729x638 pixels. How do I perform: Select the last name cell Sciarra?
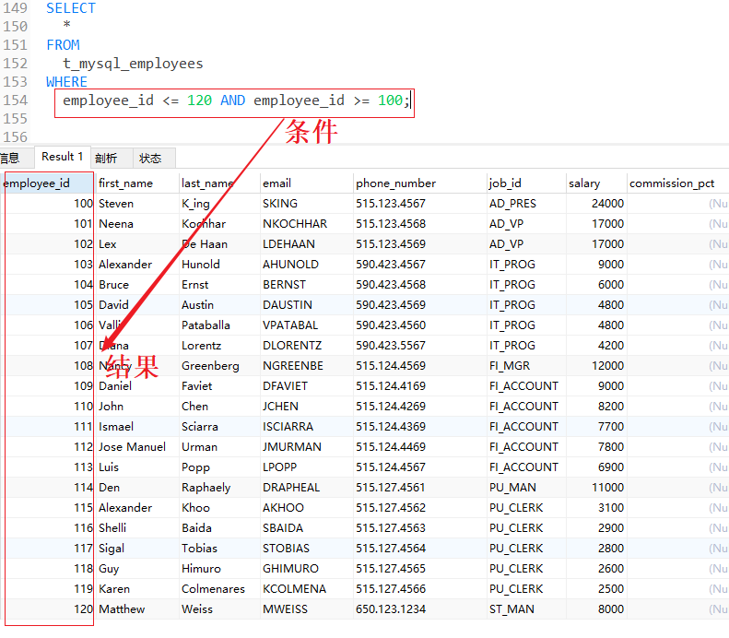click(x=219, y=427)
